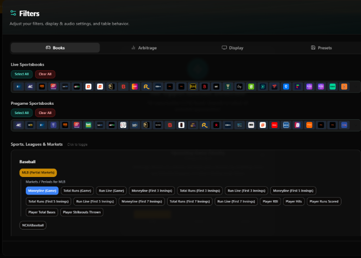Enable Run Line (First 5 Innings) market
The image size is (361, 258).
pyautogui.click(x=95, y=202)
